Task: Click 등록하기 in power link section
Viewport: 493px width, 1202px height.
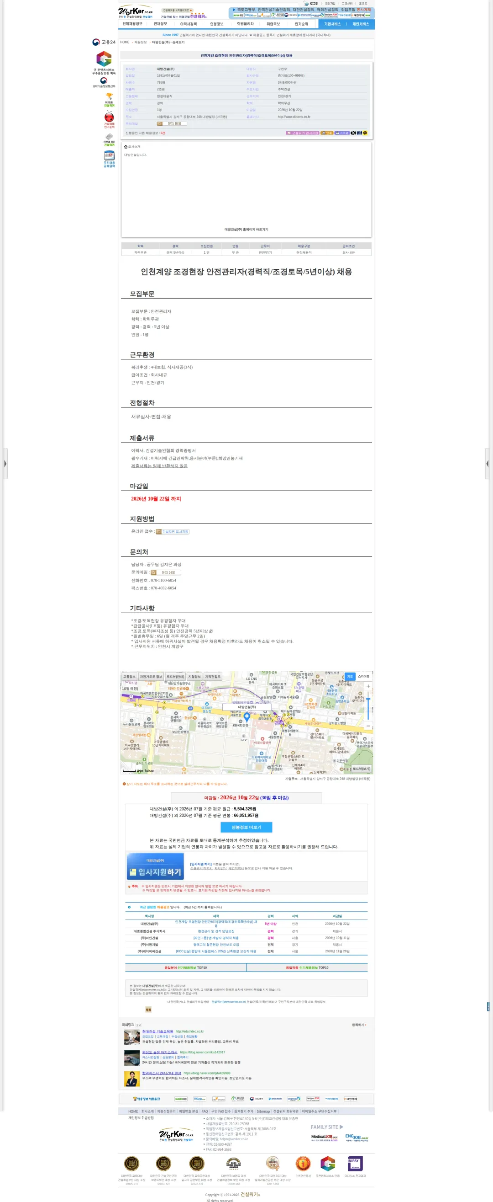Action: pos(359,1025)
